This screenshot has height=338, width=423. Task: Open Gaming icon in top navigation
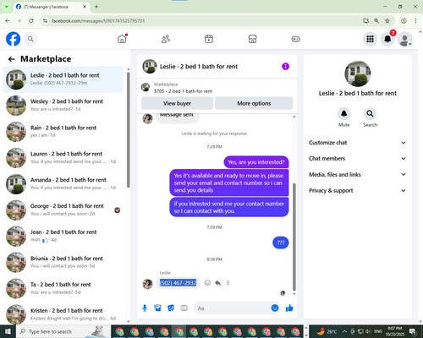click(x=296, y=39)
